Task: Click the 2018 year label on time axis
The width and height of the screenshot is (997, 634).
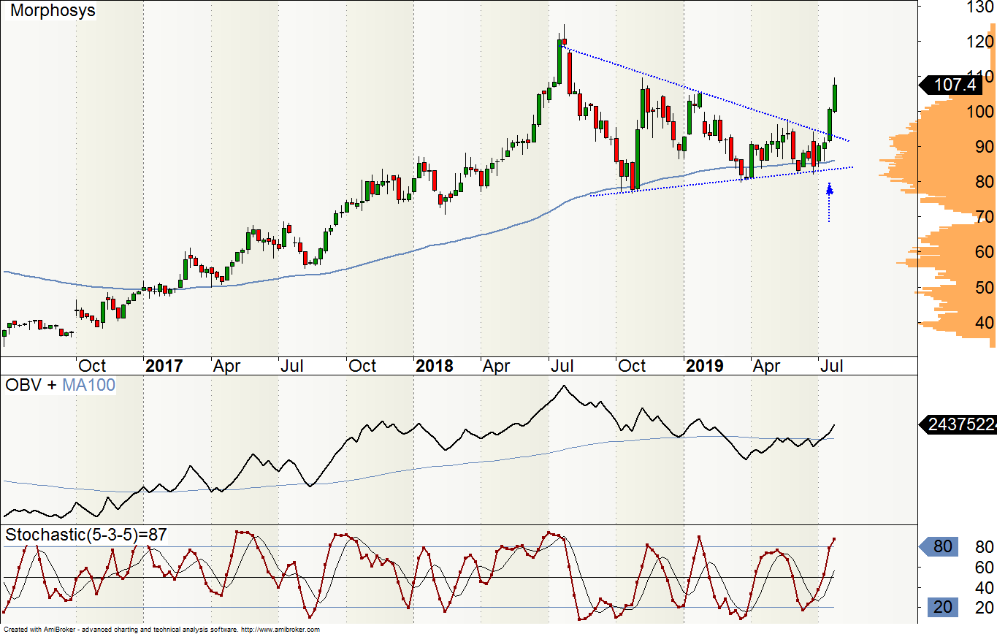Action: point(434,366)
